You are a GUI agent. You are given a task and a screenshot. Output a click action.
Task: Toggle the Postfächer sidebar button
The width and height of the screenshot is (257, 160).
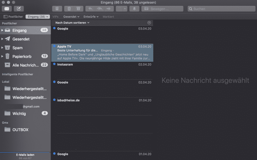tap(13, 17)
